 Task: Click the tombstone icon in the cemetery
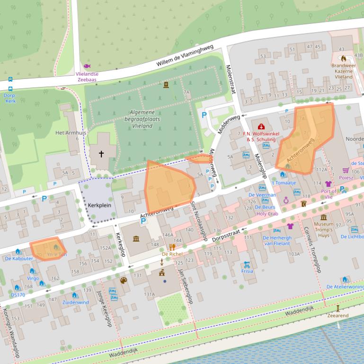click(166, 85)
